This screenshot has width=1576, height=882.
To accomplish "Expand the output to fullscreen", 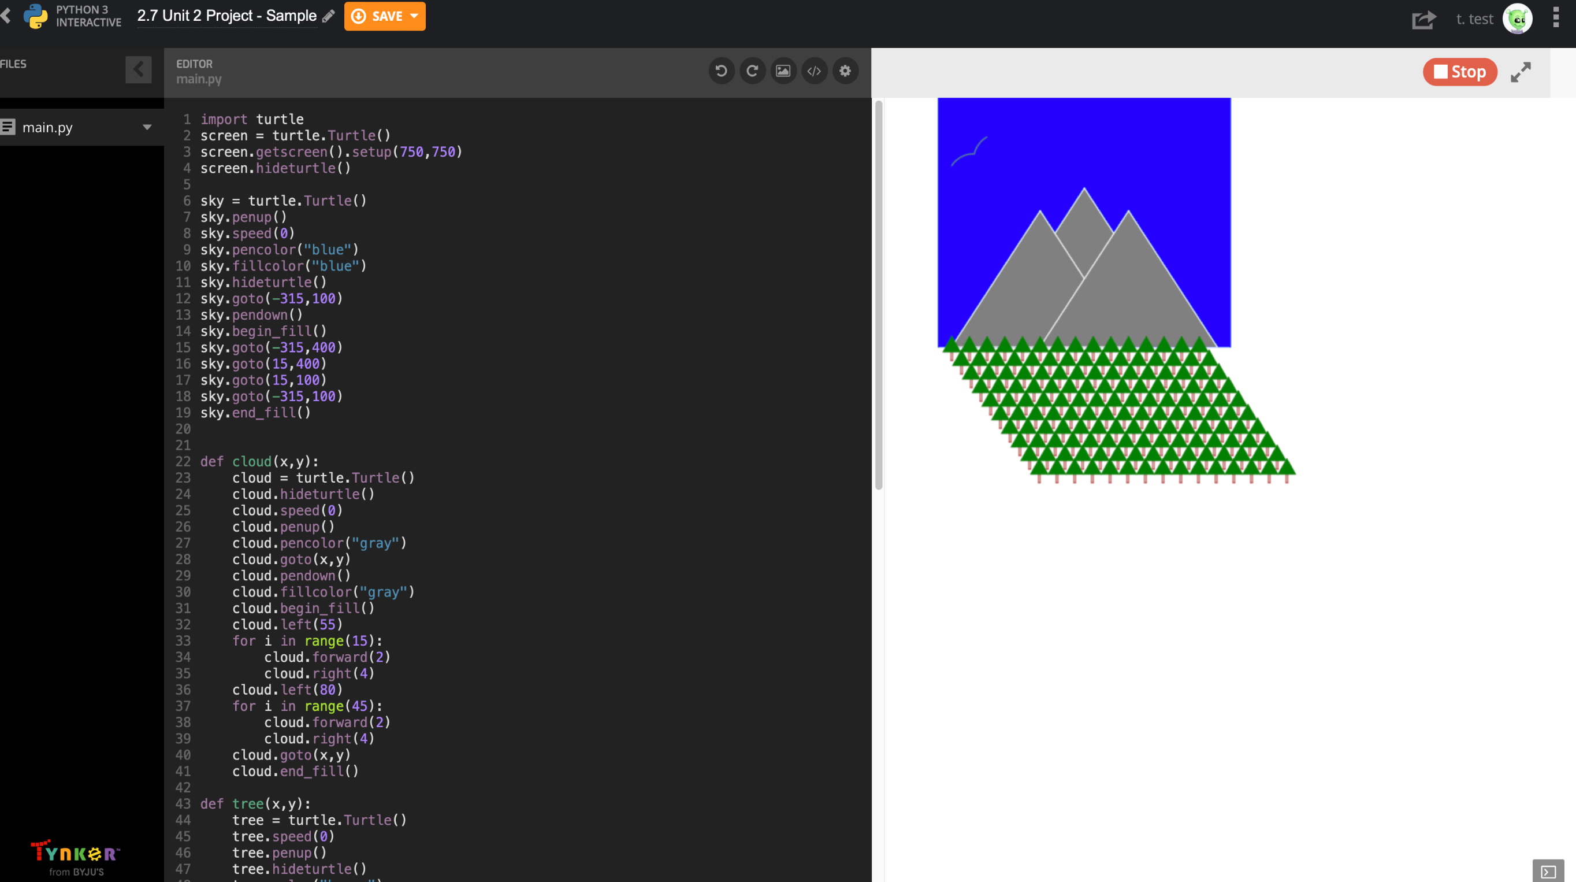I will click(1521, 72).
